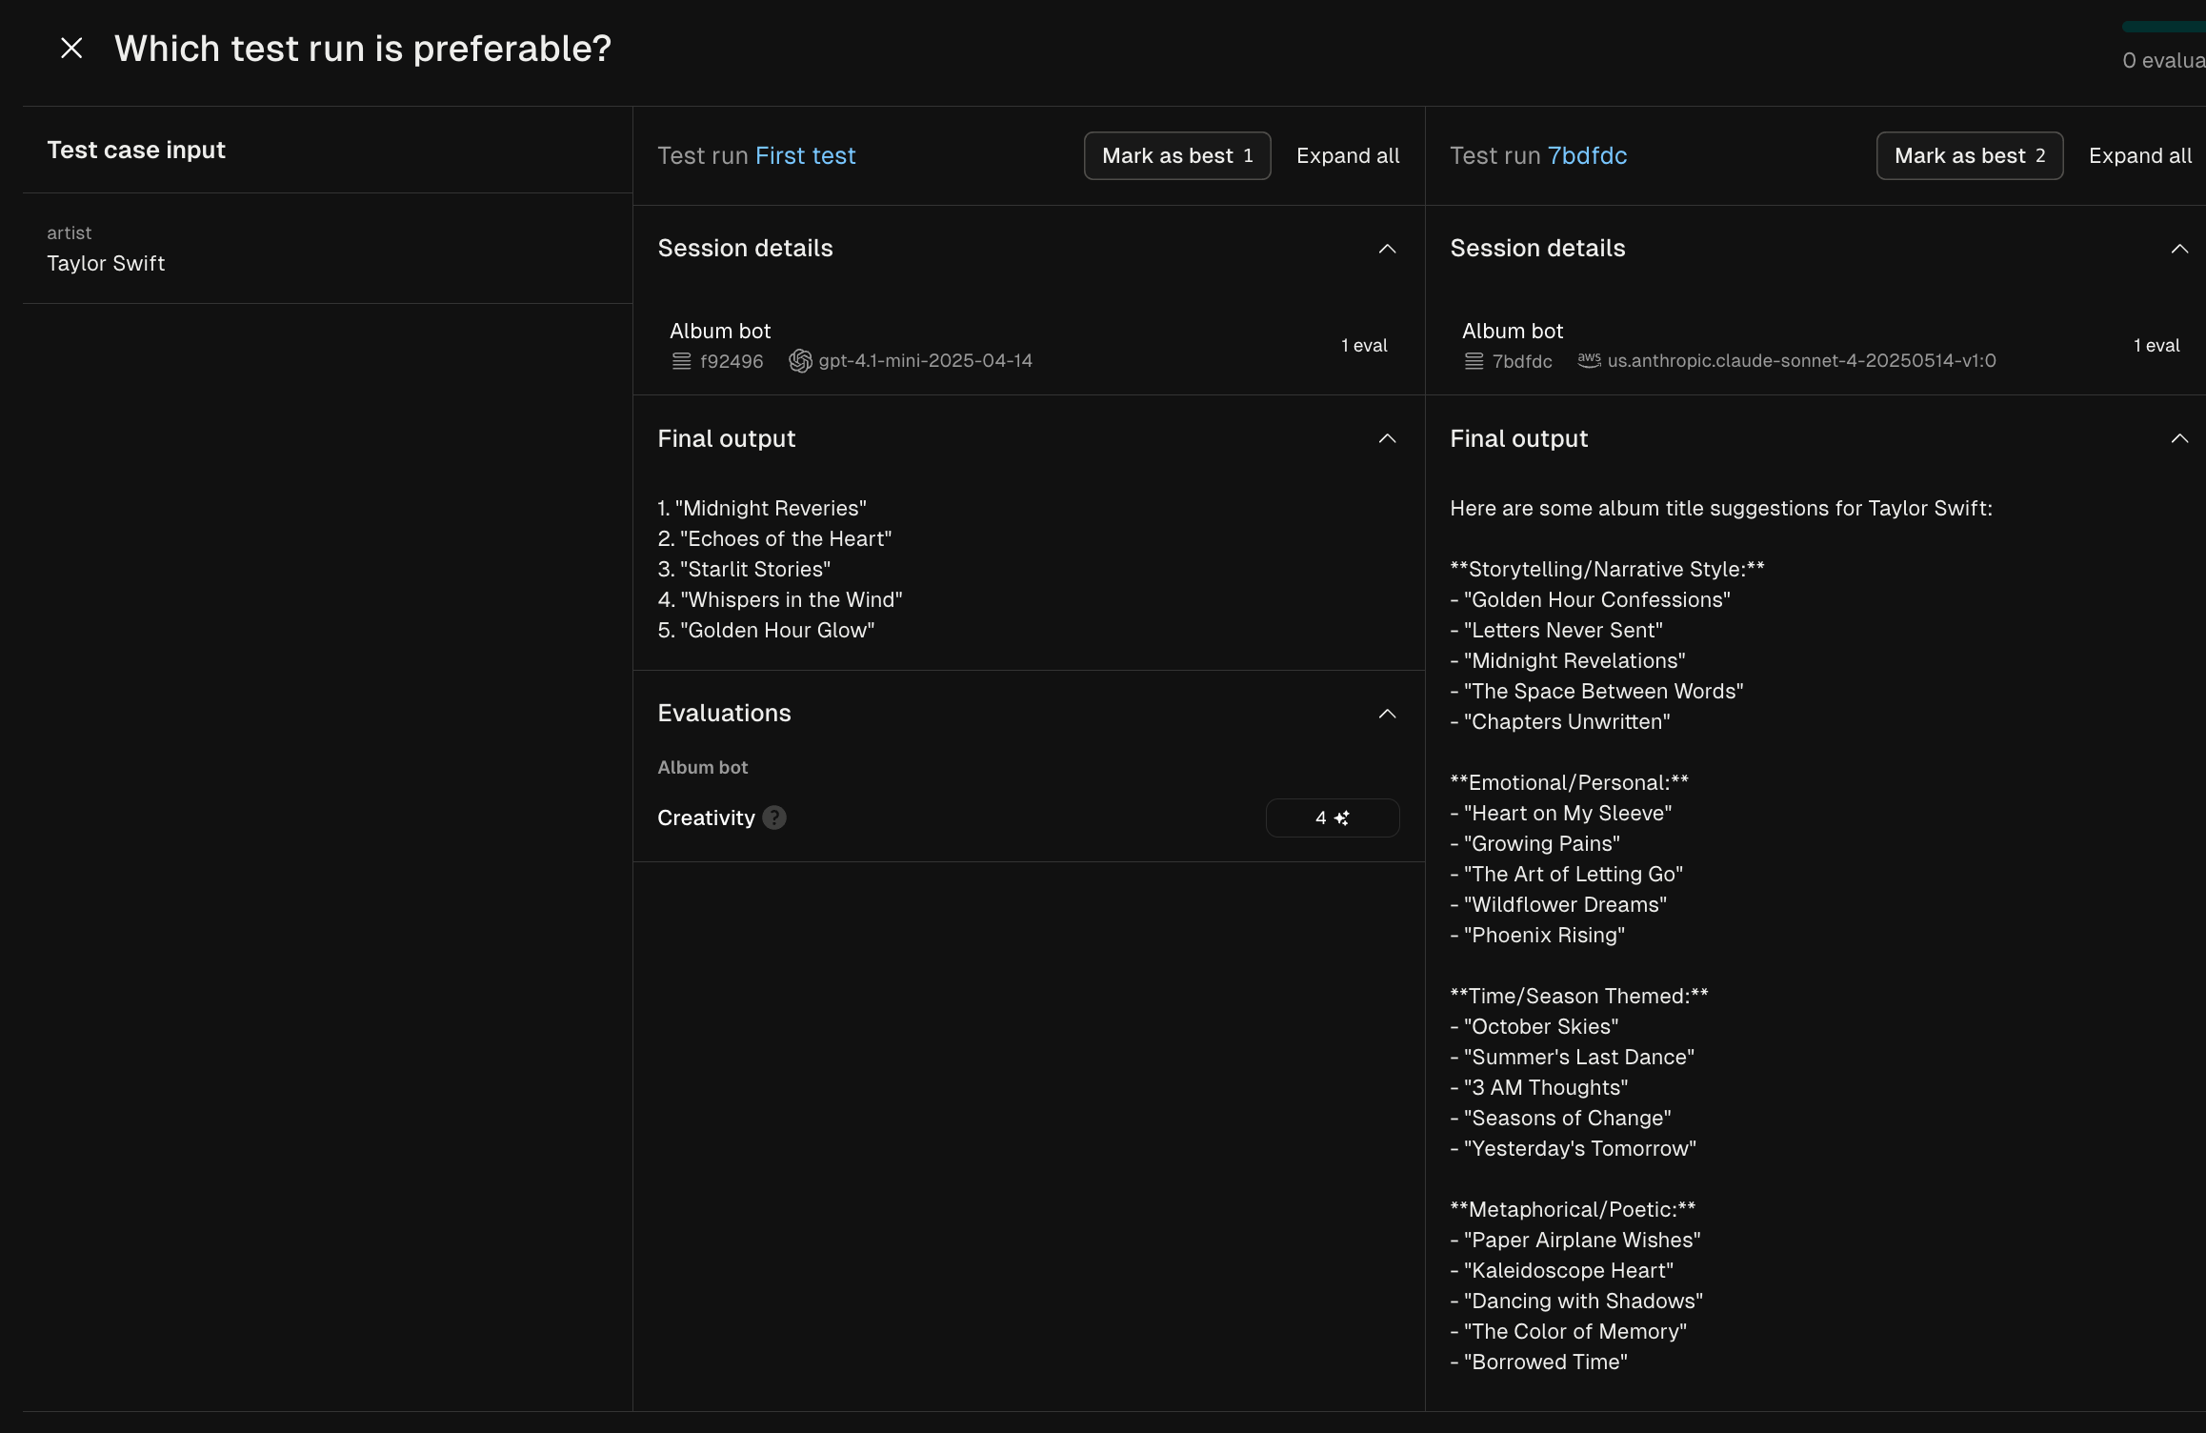Screen dimensions: 2206x1433
Task: Click the AWS icon beside claude-sonnet model
Action: tap(1589, 360)
